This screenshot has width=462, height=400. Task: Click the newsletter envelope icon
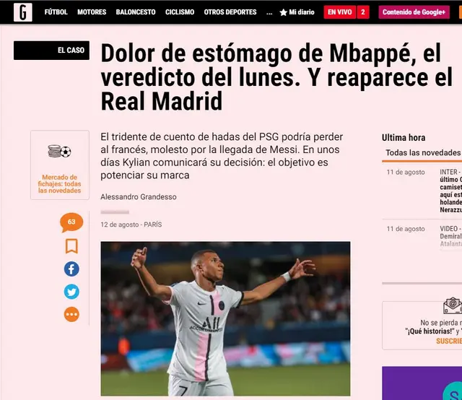coord(453,305)
